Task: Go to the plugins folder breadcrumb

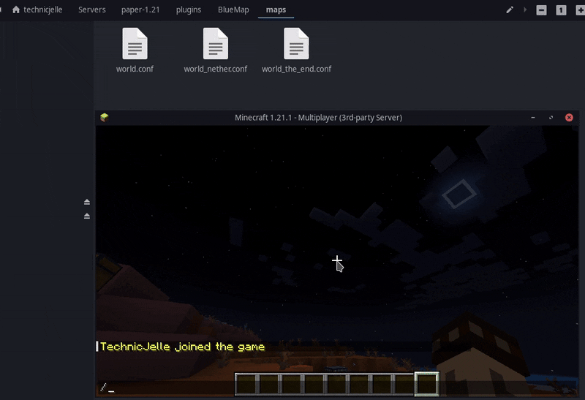Action: (189, 10)
